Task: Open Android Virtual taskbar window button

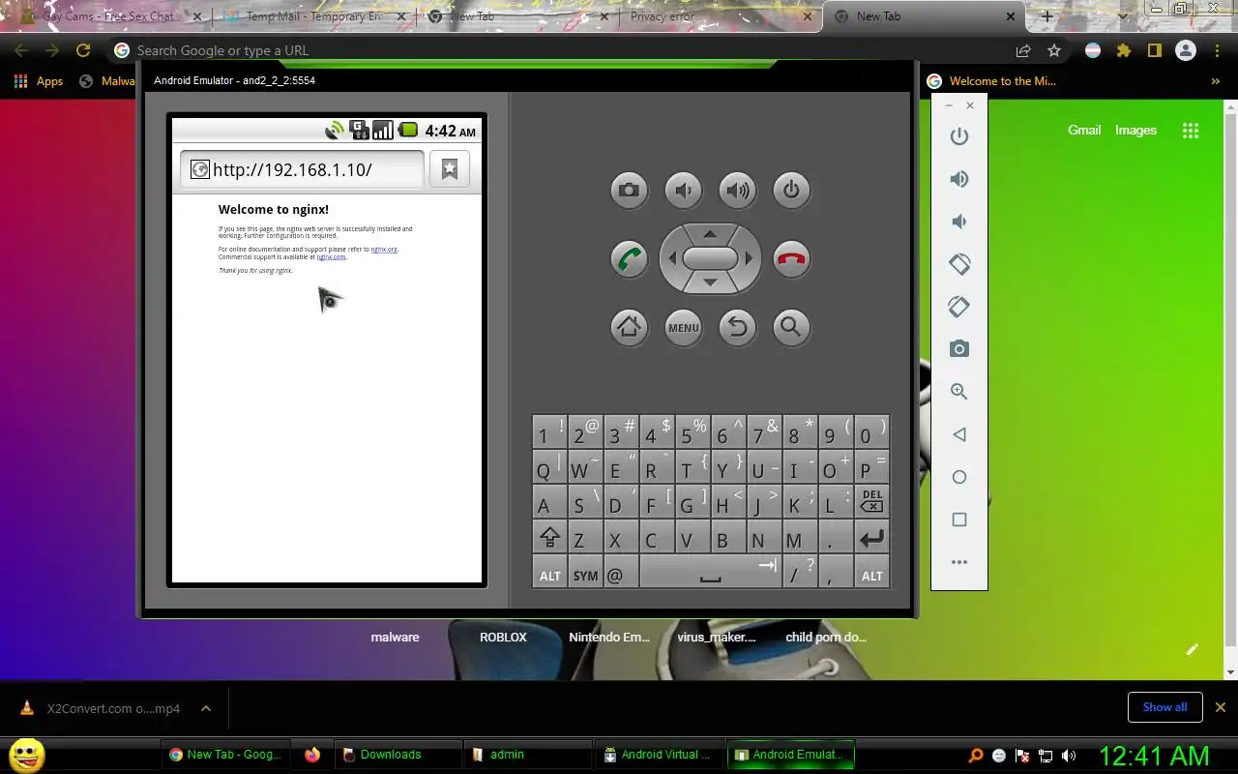Action: (x=658, y=755)
